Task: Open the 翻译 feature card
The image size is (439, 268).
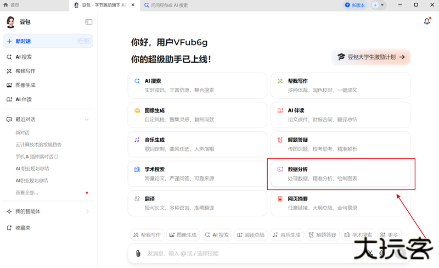Action: [x=198, y=203]
